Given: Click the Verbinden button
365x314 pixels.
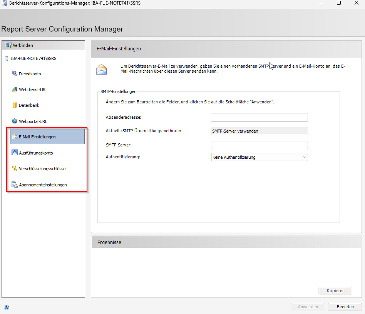Looking at the screenshot, I should click(20, 45).
